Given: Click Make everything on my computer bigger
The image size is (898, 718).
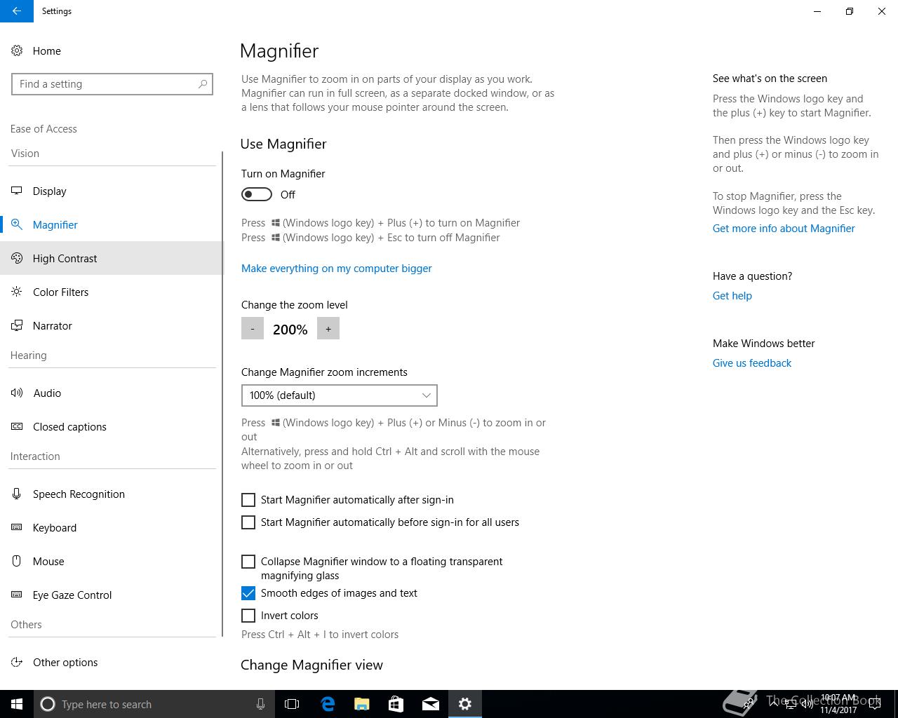Looking at the screenshot, I should (337, 269).
